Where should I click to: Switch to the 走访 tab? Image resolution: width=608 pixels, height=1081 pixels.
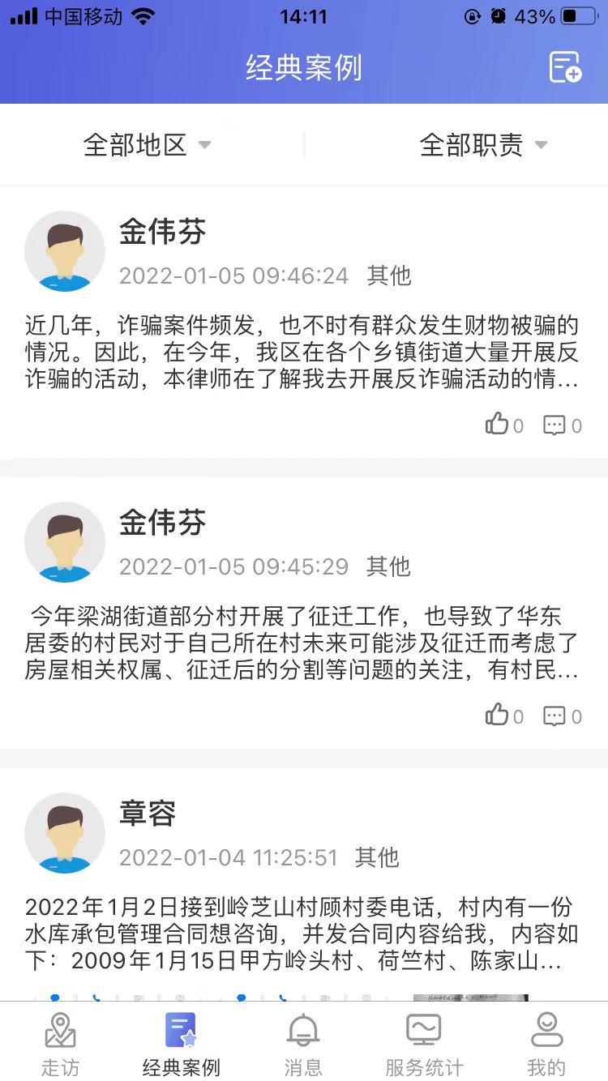pos(61,1044)
